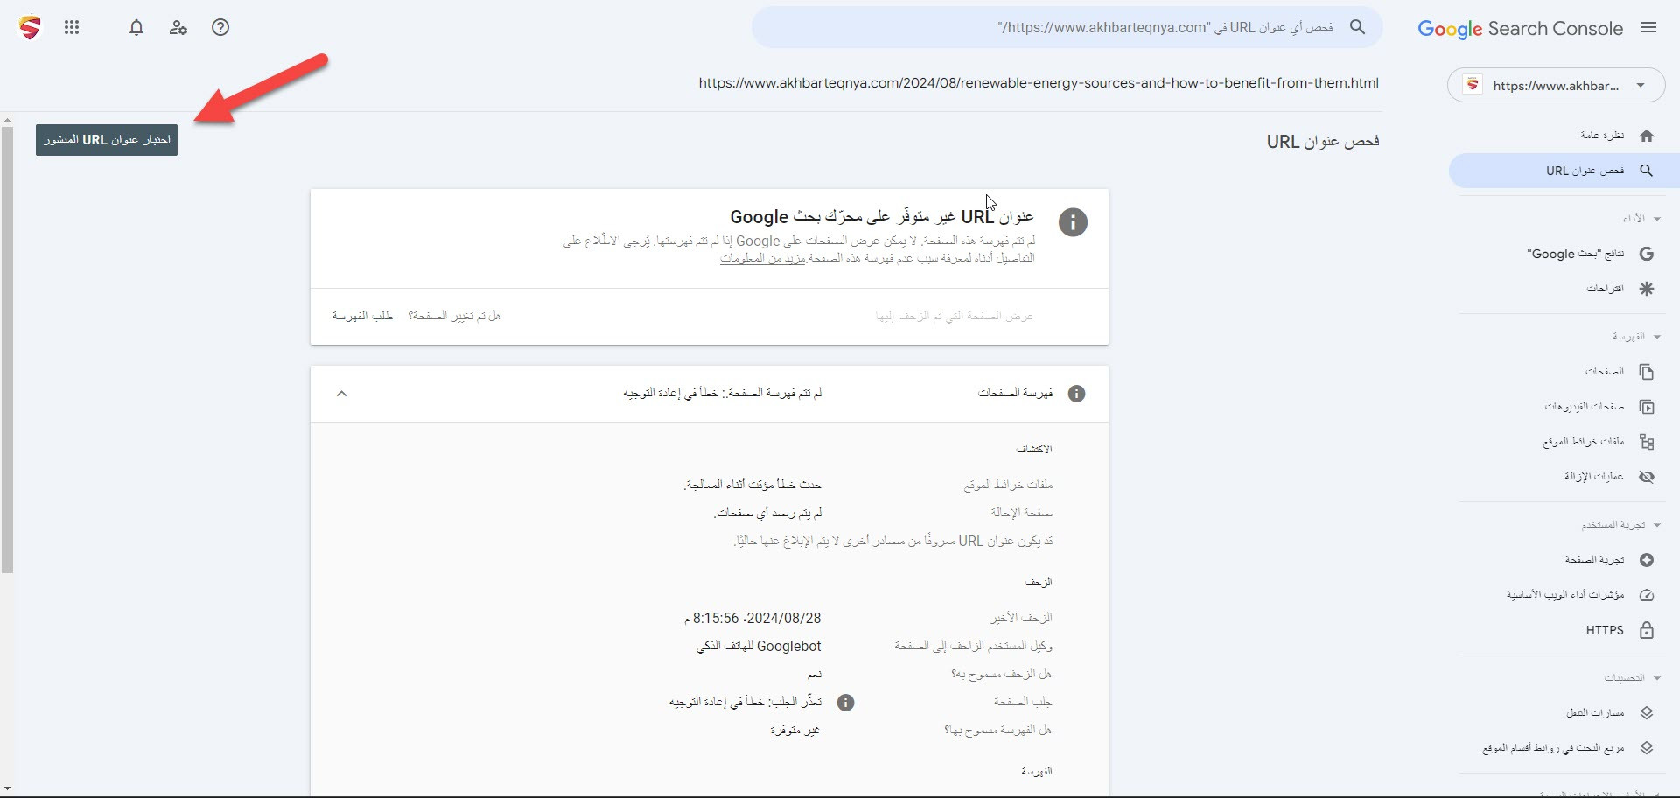Screen dimensions: 1680x798
Task: Collapse the الفهرسة sidebar section
Action: [1657, 337]
